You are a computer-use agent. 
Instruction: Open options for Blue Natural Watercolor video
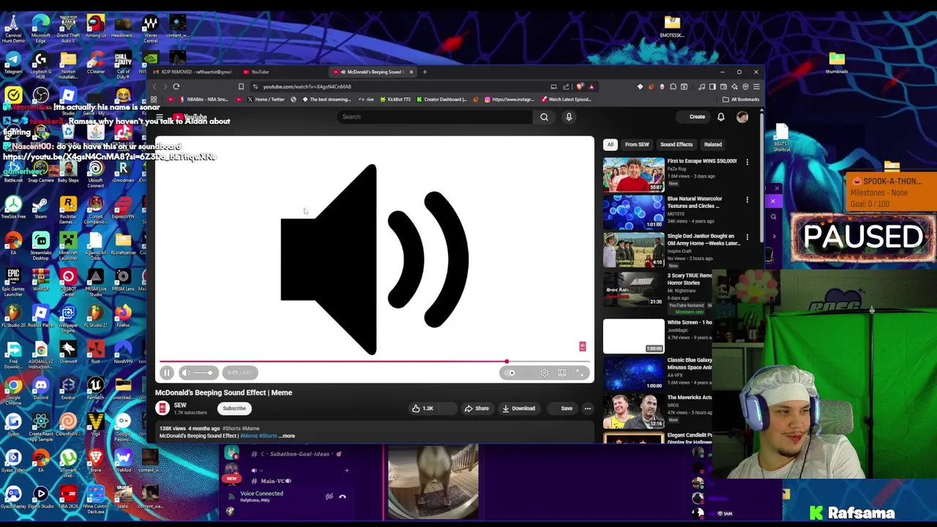pos(747,199)
